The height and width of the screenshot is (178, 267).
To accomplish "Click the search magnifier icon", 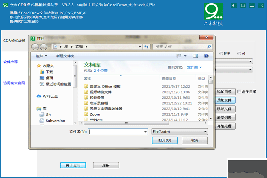I will click(209, 47).
